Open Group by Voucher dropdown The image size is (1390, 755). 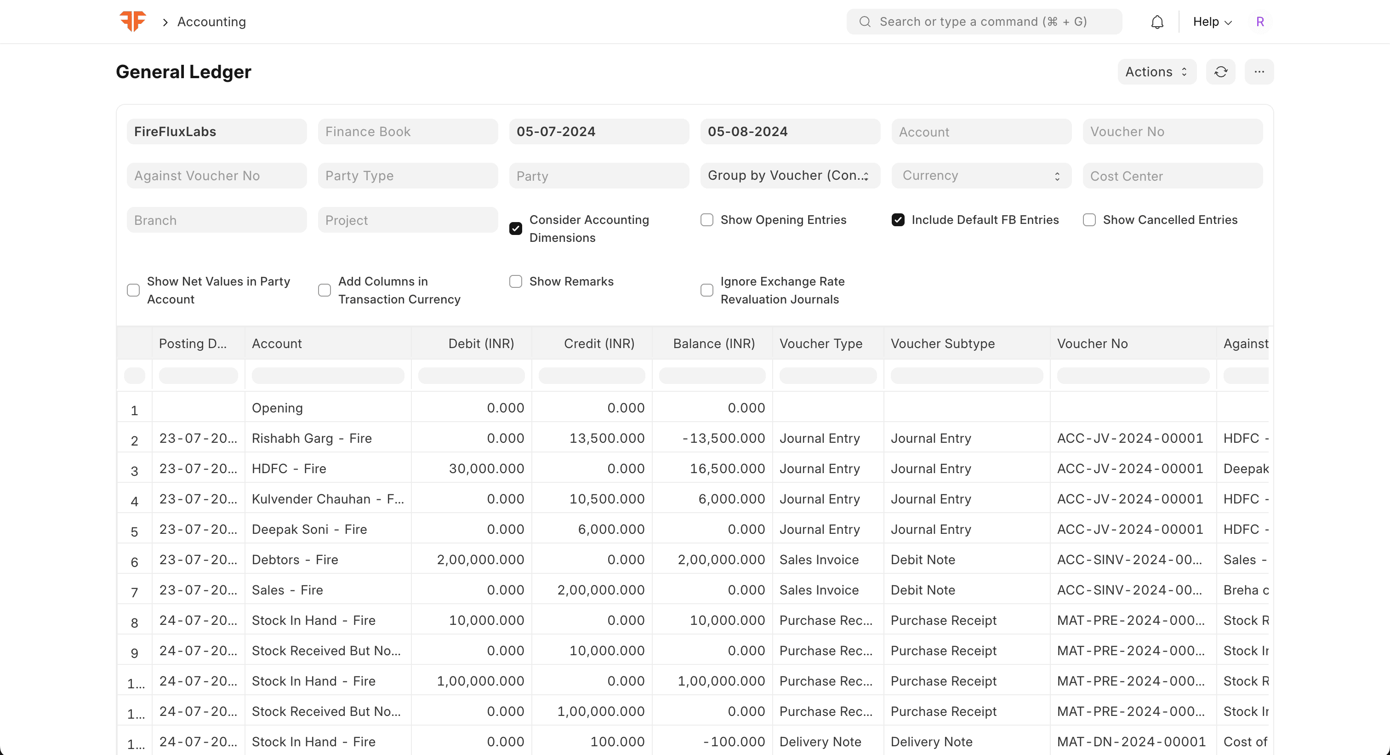point(790,175)
